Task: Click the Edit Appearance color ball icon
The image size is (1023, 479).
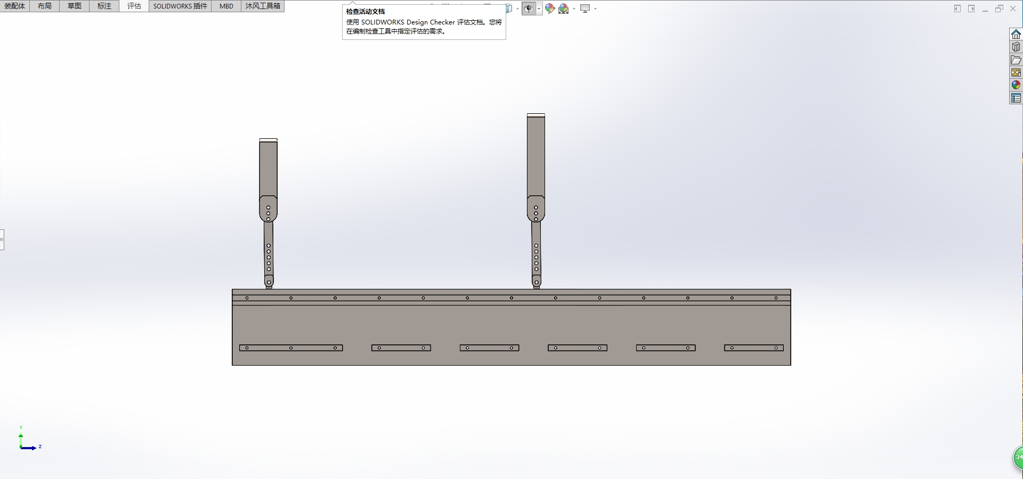Action: click(x=550, y=9)
